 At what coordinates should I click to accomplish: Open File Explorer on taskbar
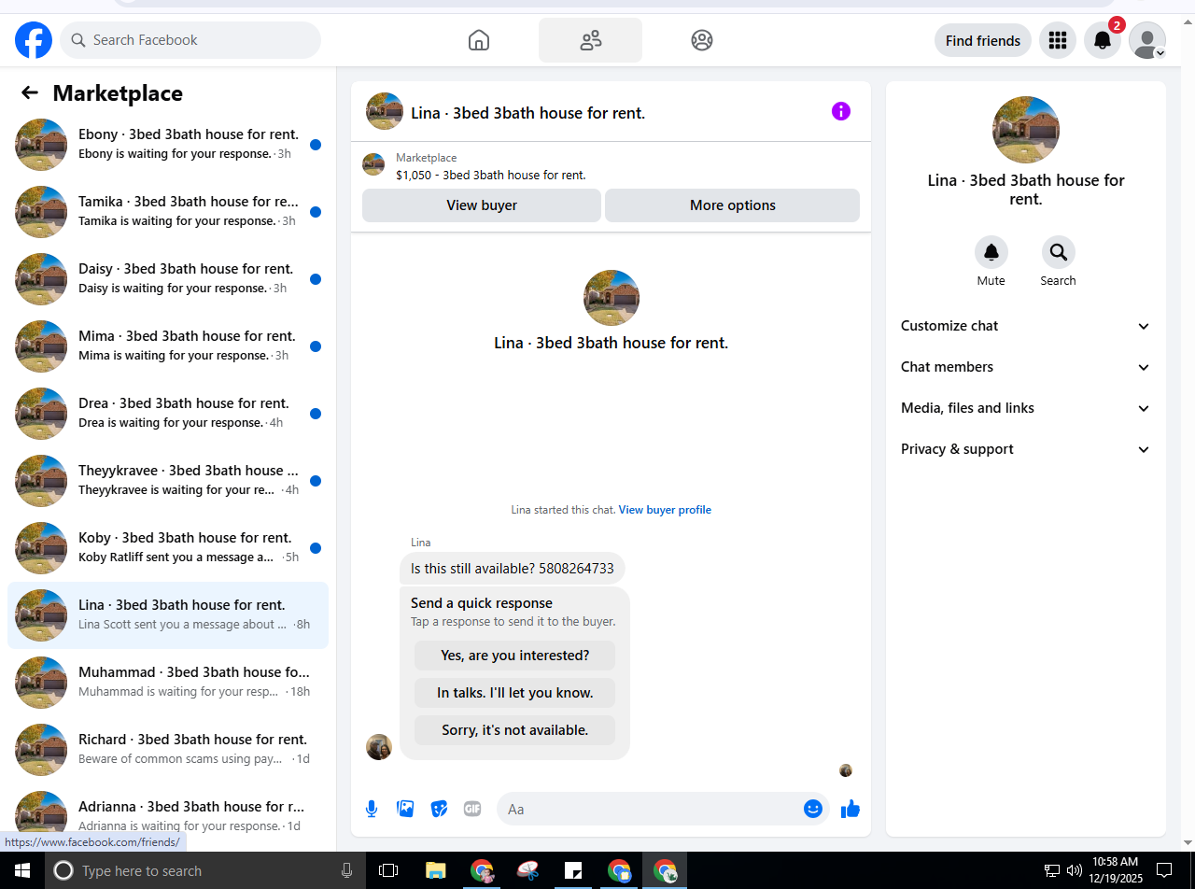pyautogui.click(x=435, y=870)
